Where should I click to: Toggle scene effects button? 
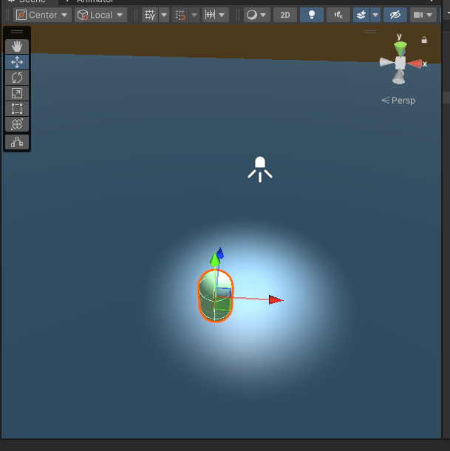point(361,15)
